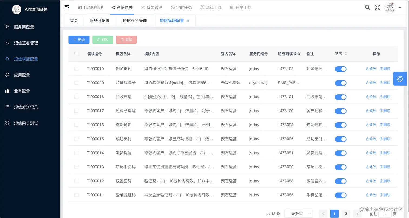Check the row checkbox for T-000018
This screenshot has width=409, height=218.
pos(76,97)
